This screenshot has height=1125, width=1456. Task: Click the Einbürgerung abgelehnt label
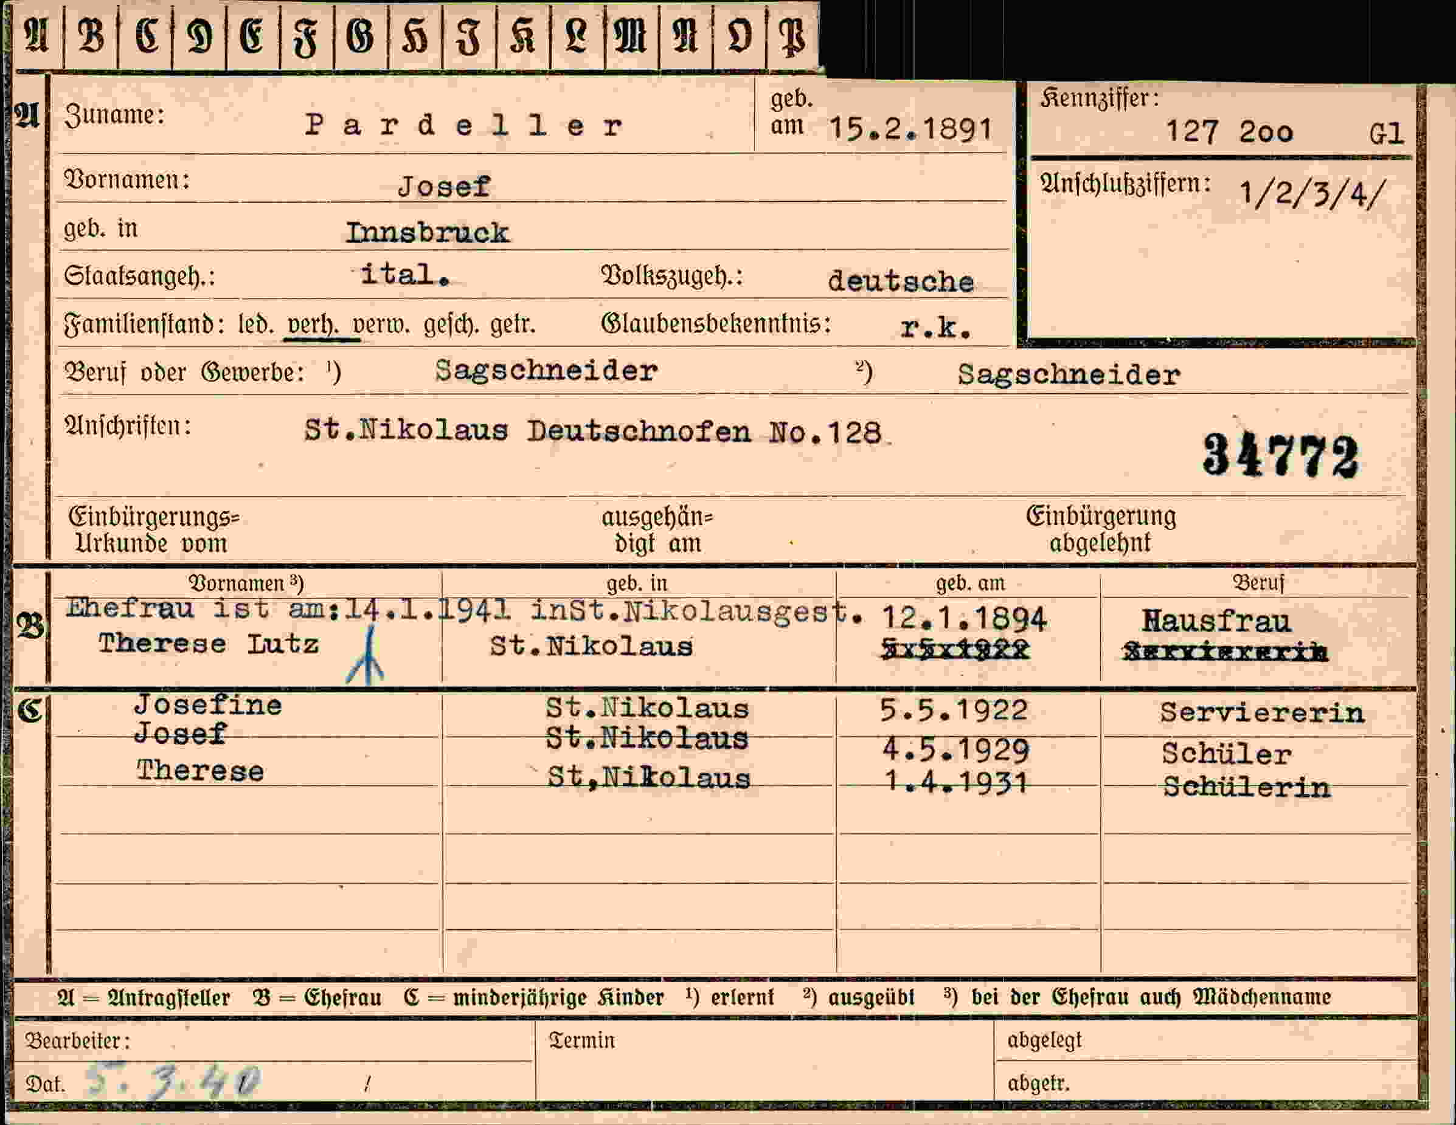(1101, 529)
